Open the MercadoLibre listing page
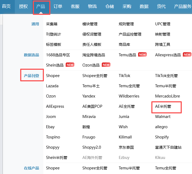The height and width of the screenshot is (174, 192). point(167,96)
